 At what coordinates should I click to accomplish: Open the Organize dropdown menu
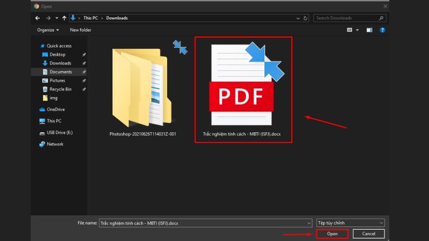pyautogui.click(x=48, y=30)
